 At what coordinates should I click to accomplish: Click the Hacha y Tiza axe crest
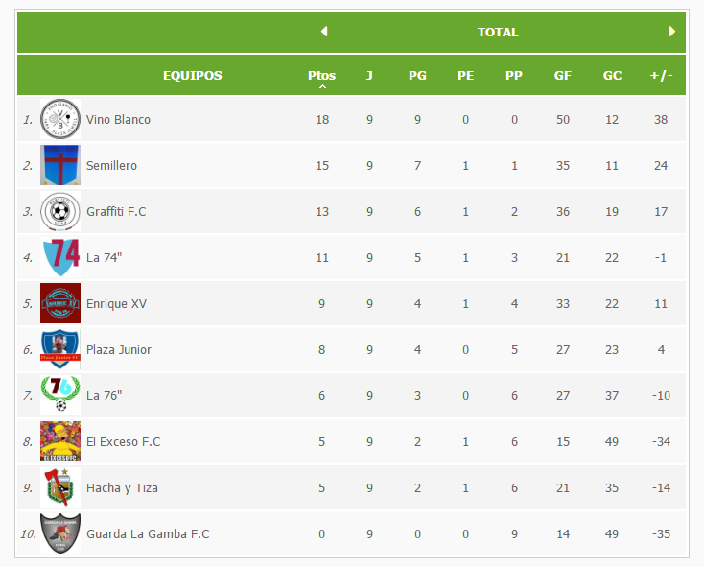click(x=60, y=487)
